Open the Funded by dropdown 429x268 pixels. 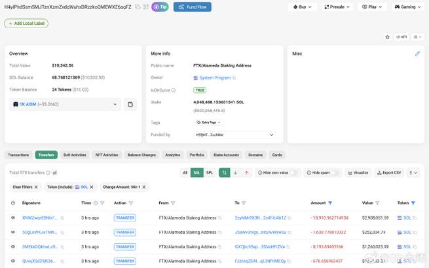click(x=272, y=135)
